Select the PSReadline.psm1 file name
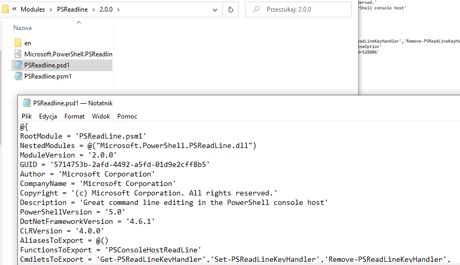 48,76
